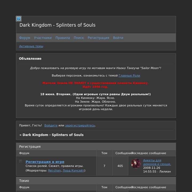Click the forum status icon beside Регистрация в игре
This screenshot has width=192, height=192.
click(x=21, y=161)
